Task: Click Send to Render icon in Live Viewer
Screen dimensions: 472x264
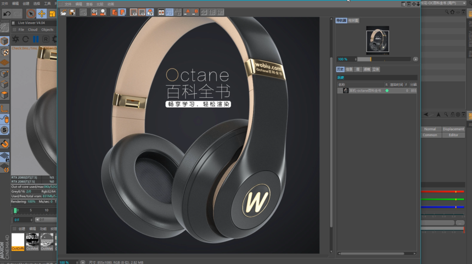Action: click(16, 39)
